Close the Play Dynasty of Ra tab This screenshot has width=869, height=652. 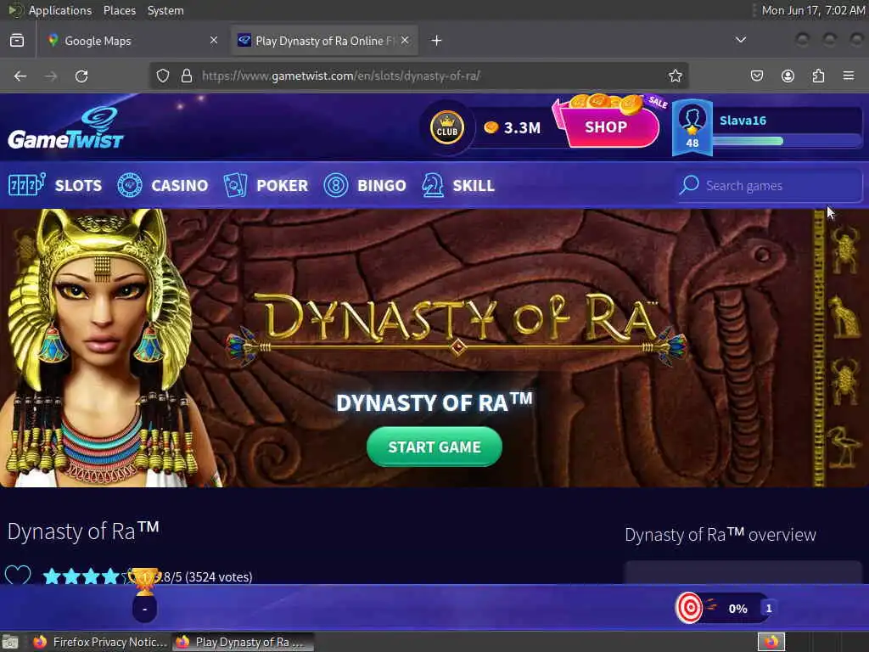pyautogui.click(x=405, y=40)
